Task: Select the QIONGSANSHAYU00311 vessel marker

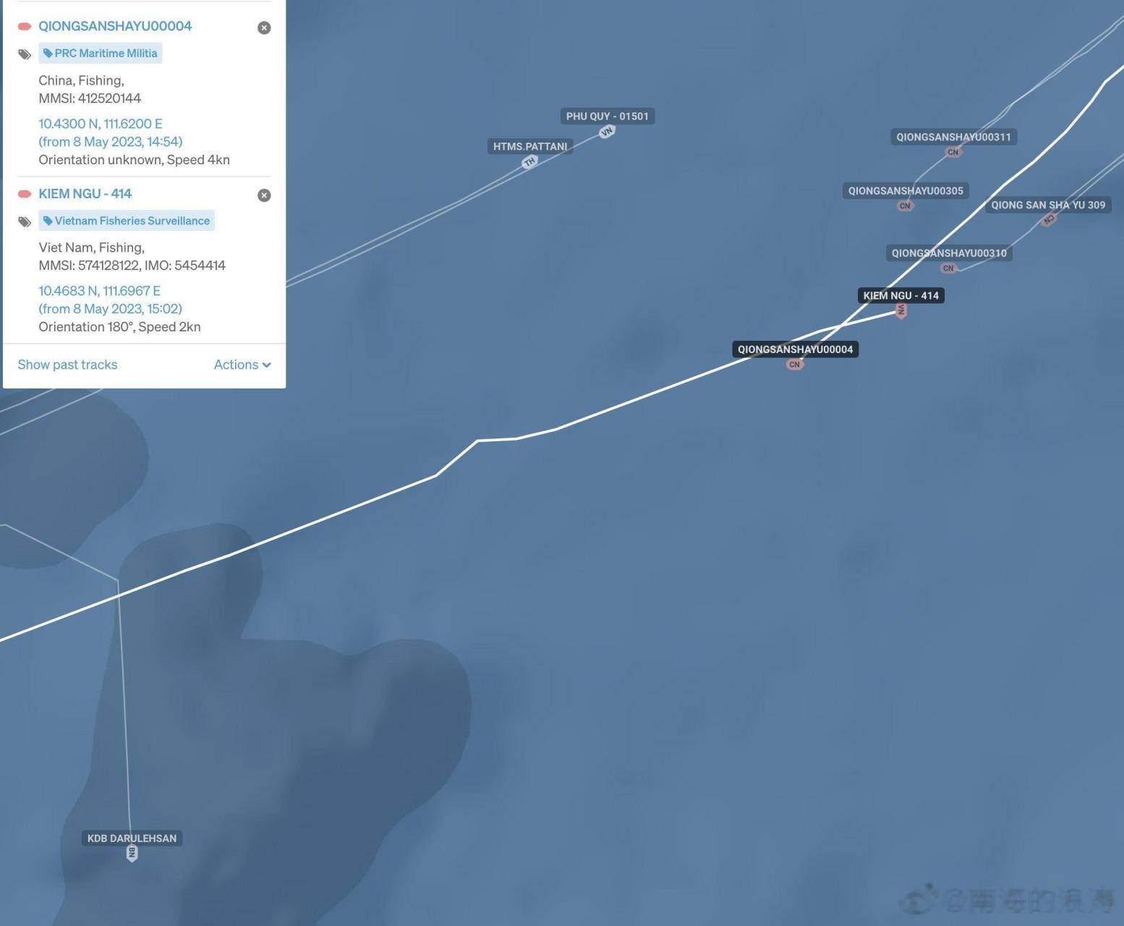Action: 953,152
